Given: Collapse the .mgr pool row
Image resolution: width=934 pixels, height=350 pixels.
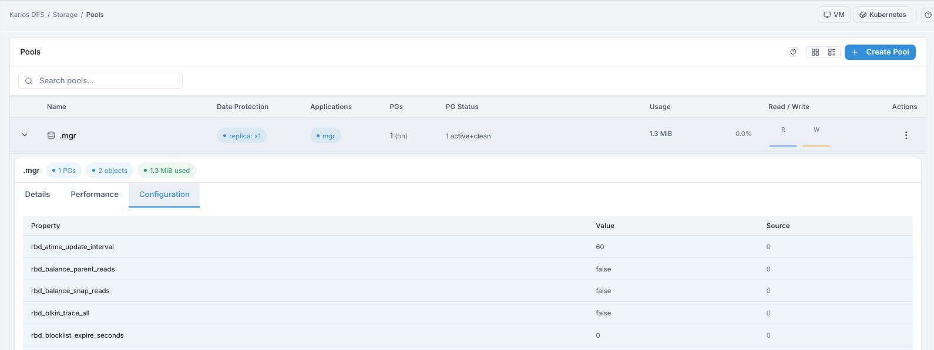Looking at the screenshot, I should click(x=25, y=135).
